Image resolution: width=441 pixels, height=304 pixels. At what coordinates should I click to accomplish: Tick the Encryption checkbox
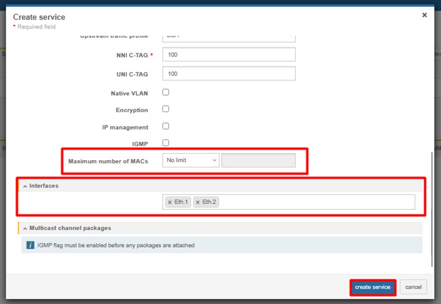[x=166, y=109]
